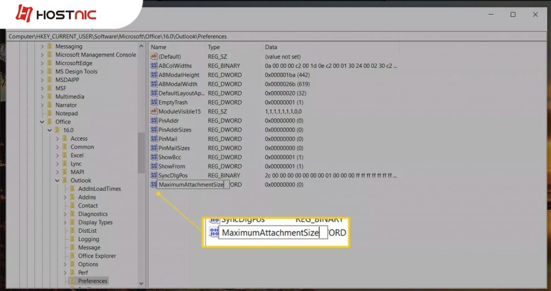Click the Excel folder icon
This screenshot has width=551, height=291.
65,155
